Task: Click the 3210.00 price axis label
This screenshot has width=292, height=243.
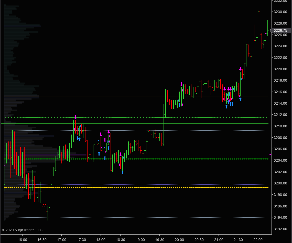Action: [280, 126]
